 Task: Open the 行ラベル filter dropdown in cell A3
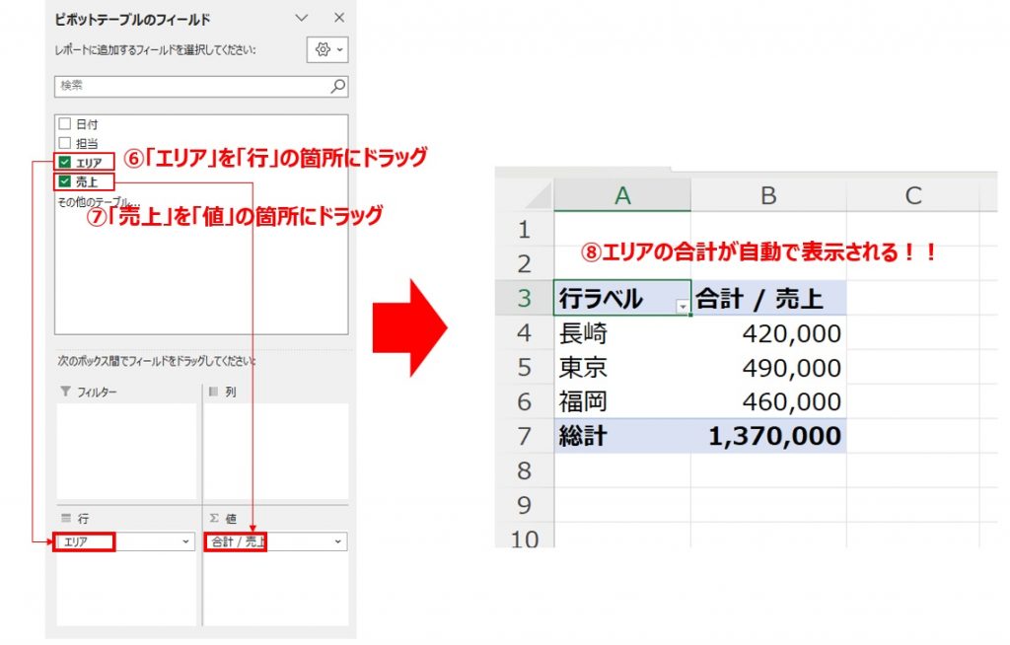(x=682, y=307)
